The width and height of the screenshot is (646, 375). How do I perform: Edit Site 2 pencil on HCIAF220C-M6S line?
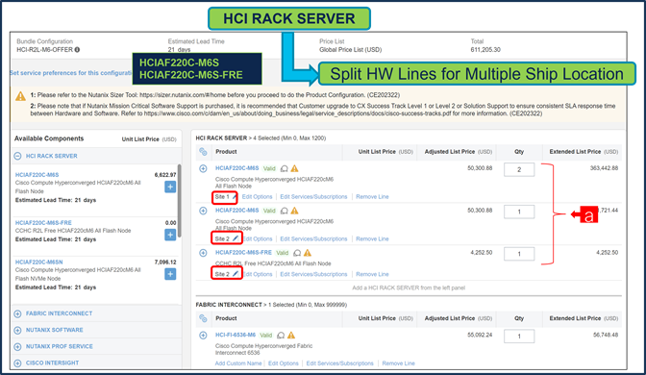click(236, 238)
